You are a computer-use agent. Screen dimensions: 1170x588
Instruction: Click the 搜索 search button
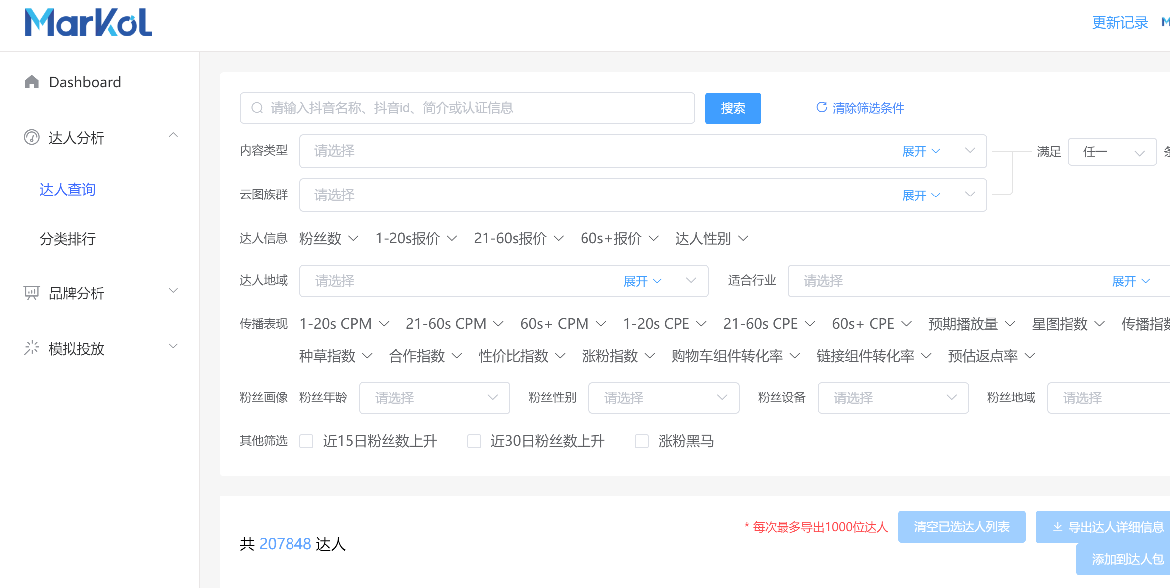tap(733, 108)
